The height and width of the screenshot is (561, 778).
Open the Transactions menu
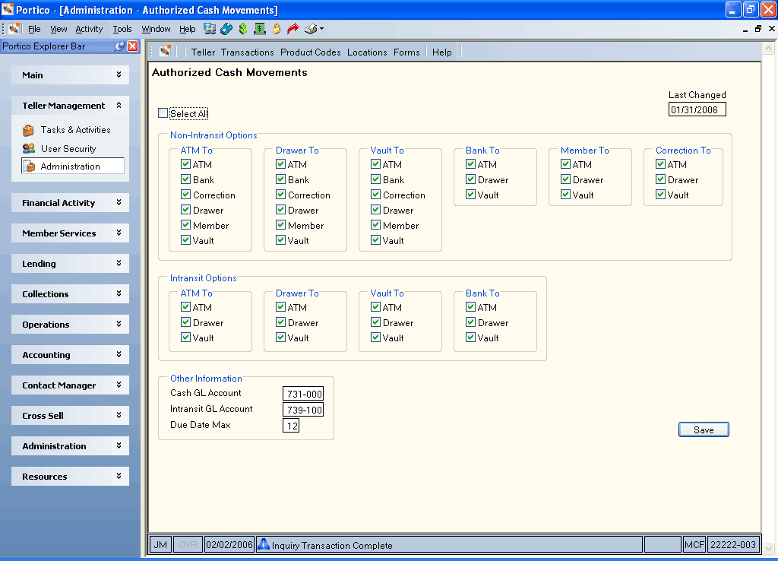point(247,52)
